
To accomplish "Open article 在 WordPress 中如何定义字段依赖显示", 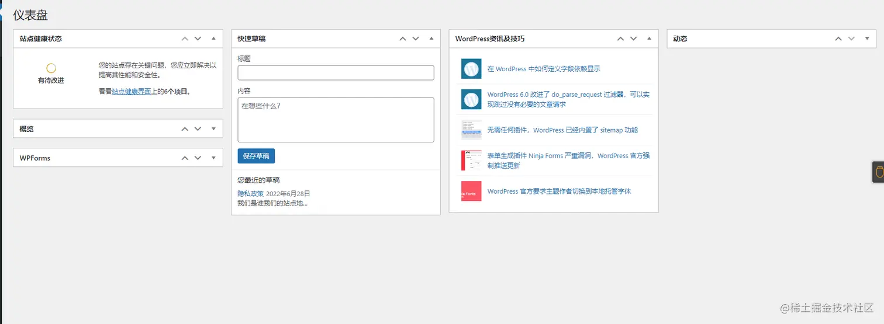I will [x=544, y=69].
